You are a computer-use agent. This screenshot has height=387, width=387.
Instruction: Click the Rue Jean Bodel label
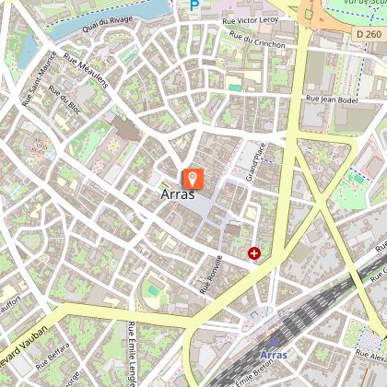click(332, 99)
